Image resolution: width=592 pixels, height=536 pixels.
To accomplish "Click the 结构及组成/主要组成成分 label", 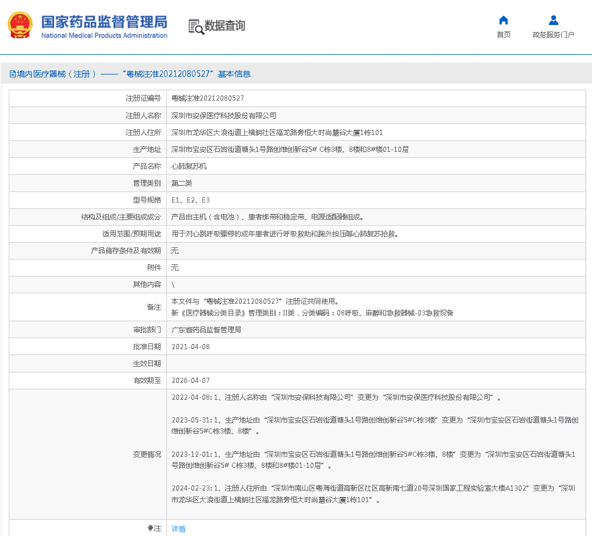I will point(121,217).
